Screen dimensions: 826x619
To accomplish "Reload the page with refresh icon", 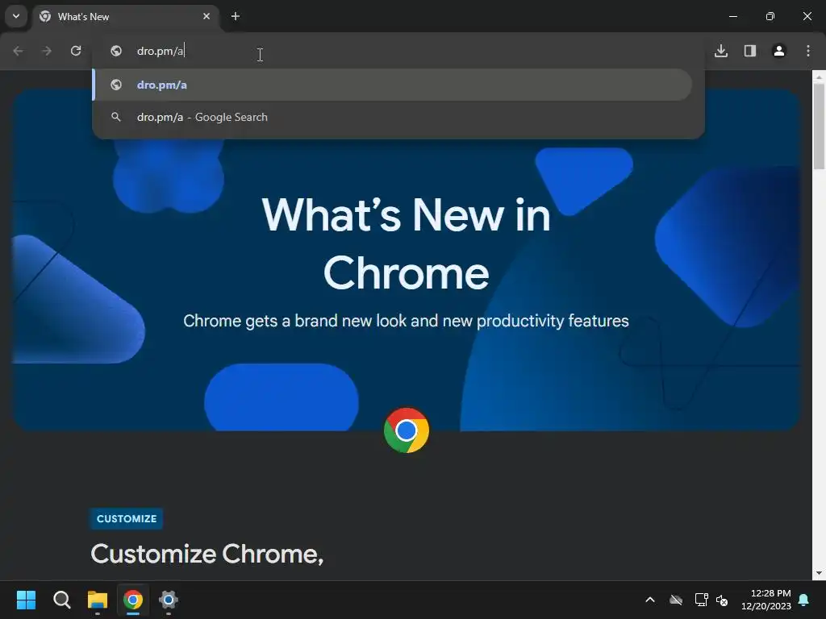I will tap(76, 51).
